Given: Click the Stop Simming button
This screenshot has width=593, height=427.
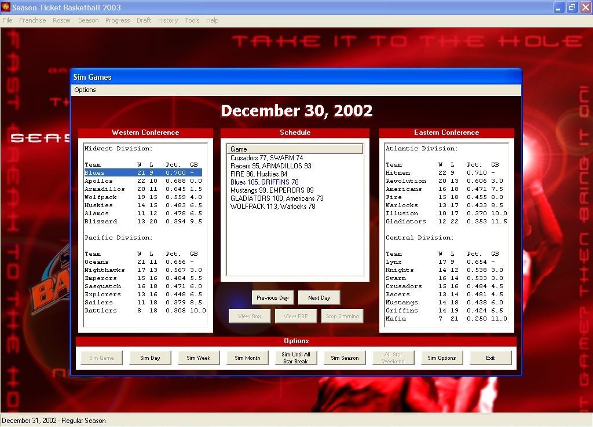Looking at the screenshot, I should point(342,316).
